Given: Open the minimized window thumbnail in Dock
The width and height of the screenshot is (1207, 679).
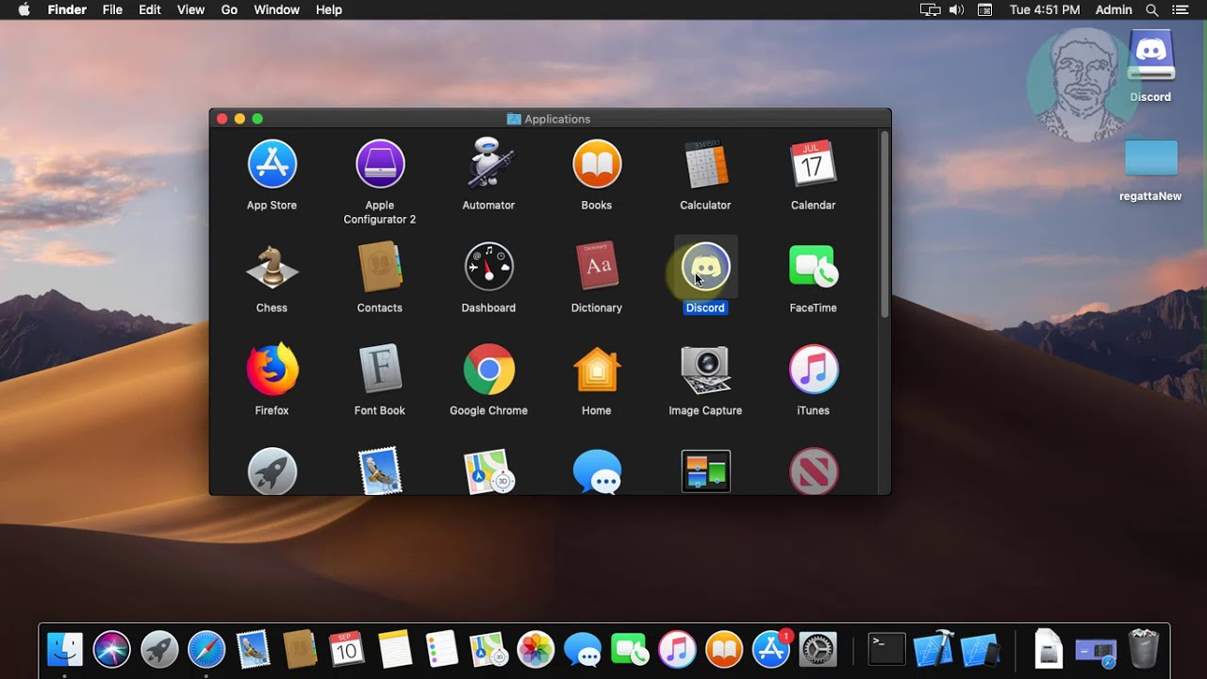Looking at the screenshot, I should 1096,650.
